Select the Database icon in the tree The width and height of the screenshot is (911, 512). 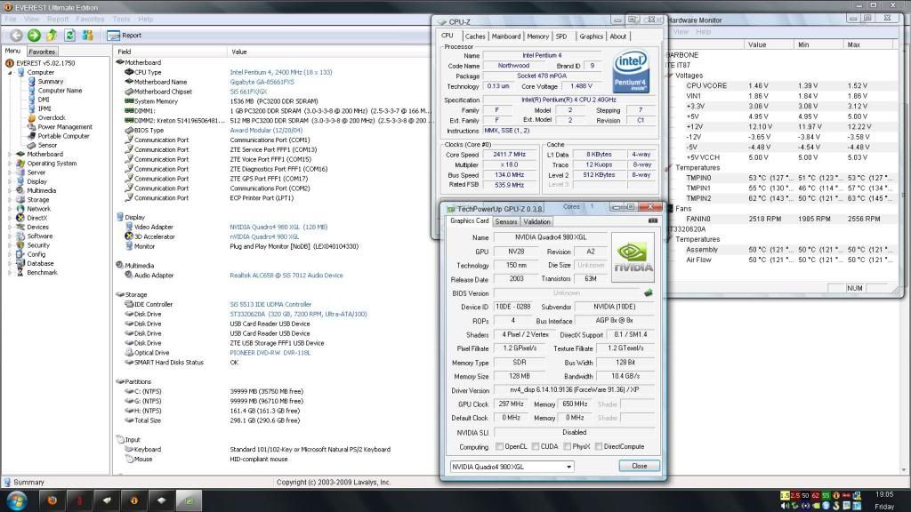point(20,263)
